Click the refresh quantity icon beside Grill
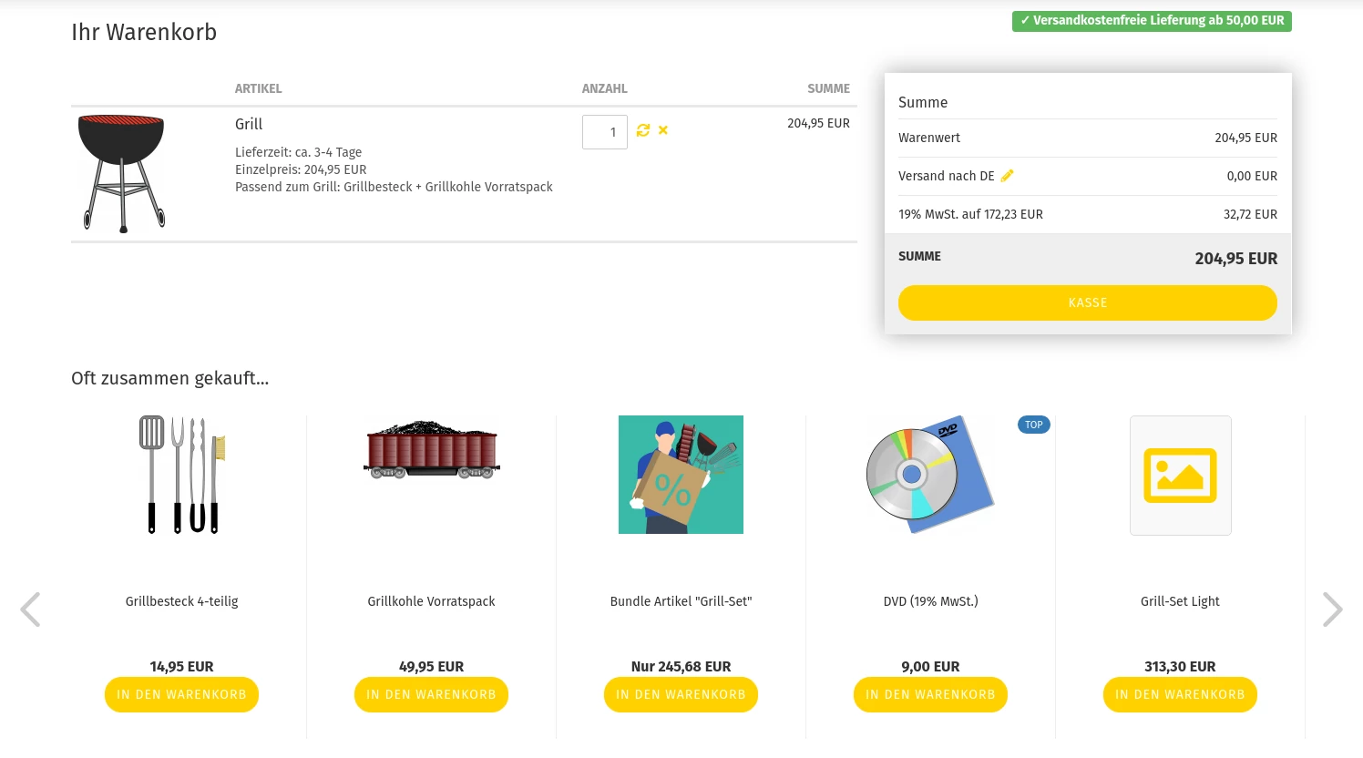1363x758 pixels. click(x=643, y=130)
